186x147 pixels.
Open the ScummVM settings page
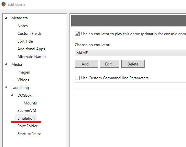[27, 111]
